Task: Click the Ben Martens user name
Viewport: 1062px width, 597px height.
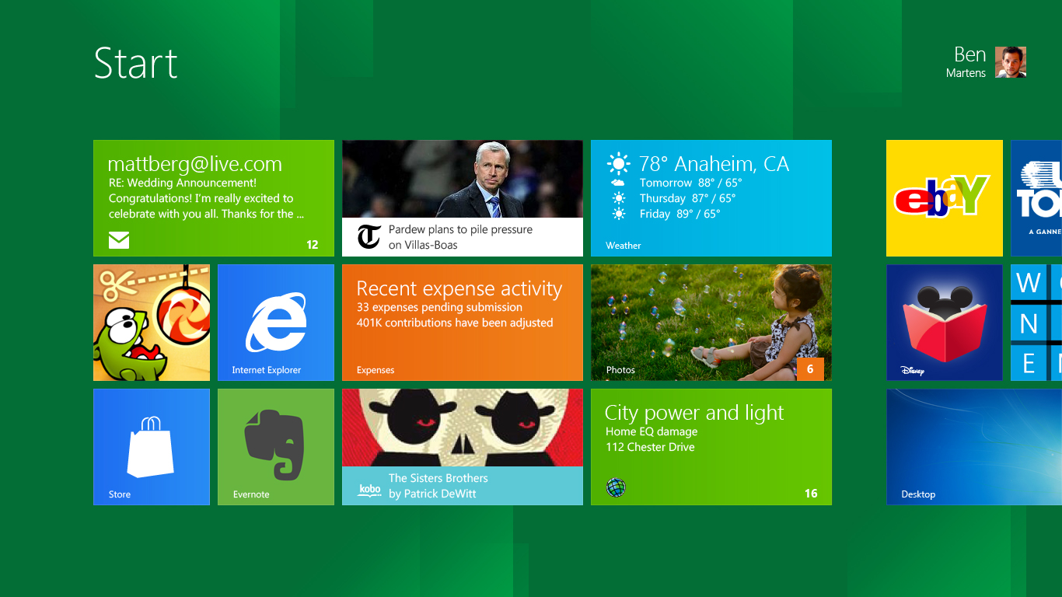Action: [966, 62]
